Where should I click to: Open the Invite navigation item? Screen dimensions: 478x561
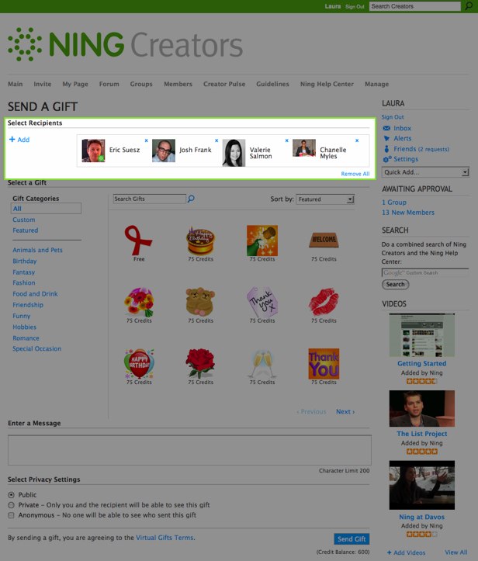point(43,84)
